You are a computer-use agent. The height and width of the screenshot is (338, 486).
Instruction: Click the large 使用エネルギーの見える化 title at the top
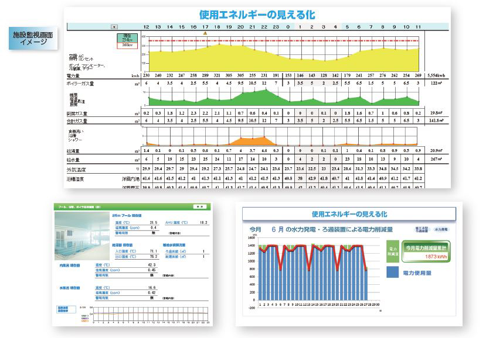257,15
